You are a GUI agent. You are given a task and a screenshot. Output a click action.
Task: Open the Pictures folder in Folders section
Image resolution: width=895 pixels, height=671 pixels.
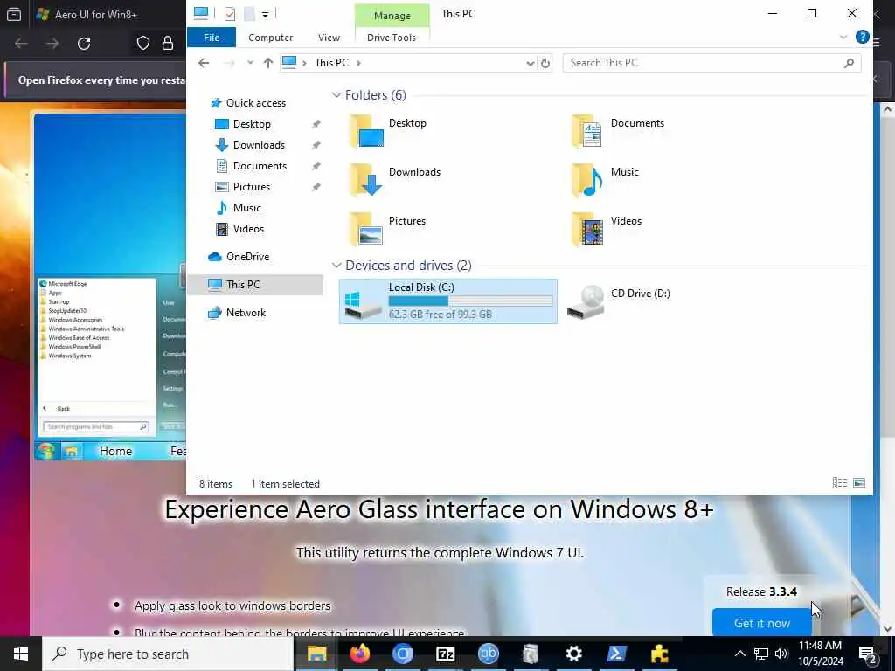click(x=387, y=228)
